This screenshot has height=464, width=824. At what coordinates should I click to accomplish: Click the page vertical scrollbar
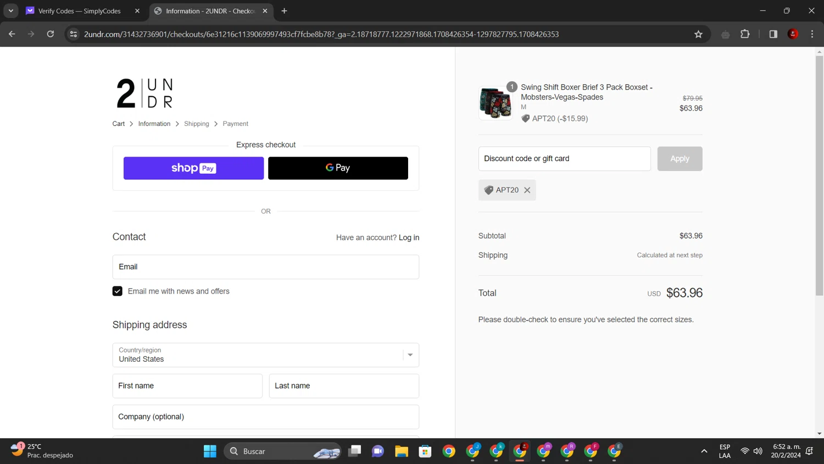pos(819,176)
